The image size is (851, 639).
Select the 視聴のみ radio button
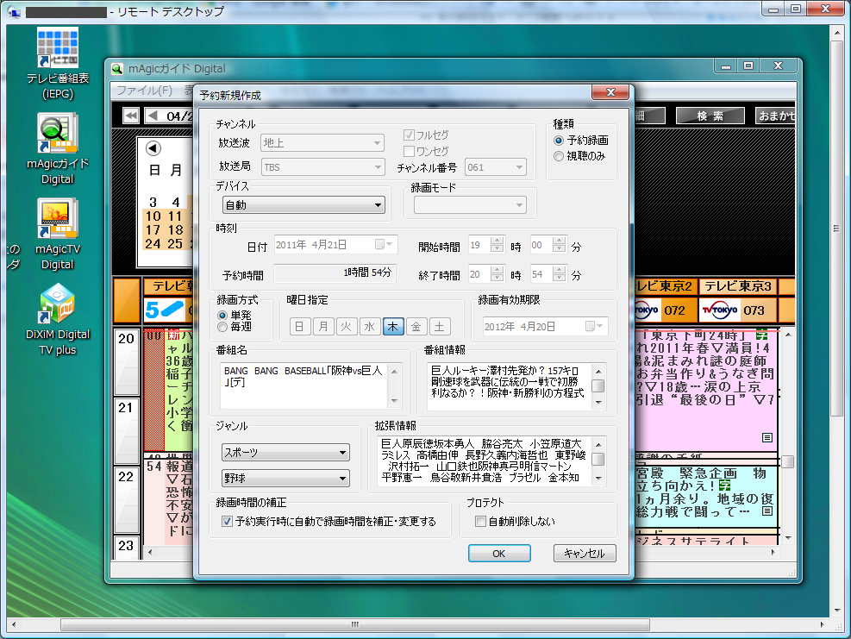559,156
